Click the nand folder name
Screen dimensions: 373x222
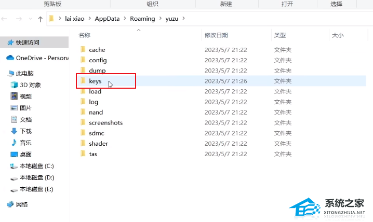(x=96, y=113)
